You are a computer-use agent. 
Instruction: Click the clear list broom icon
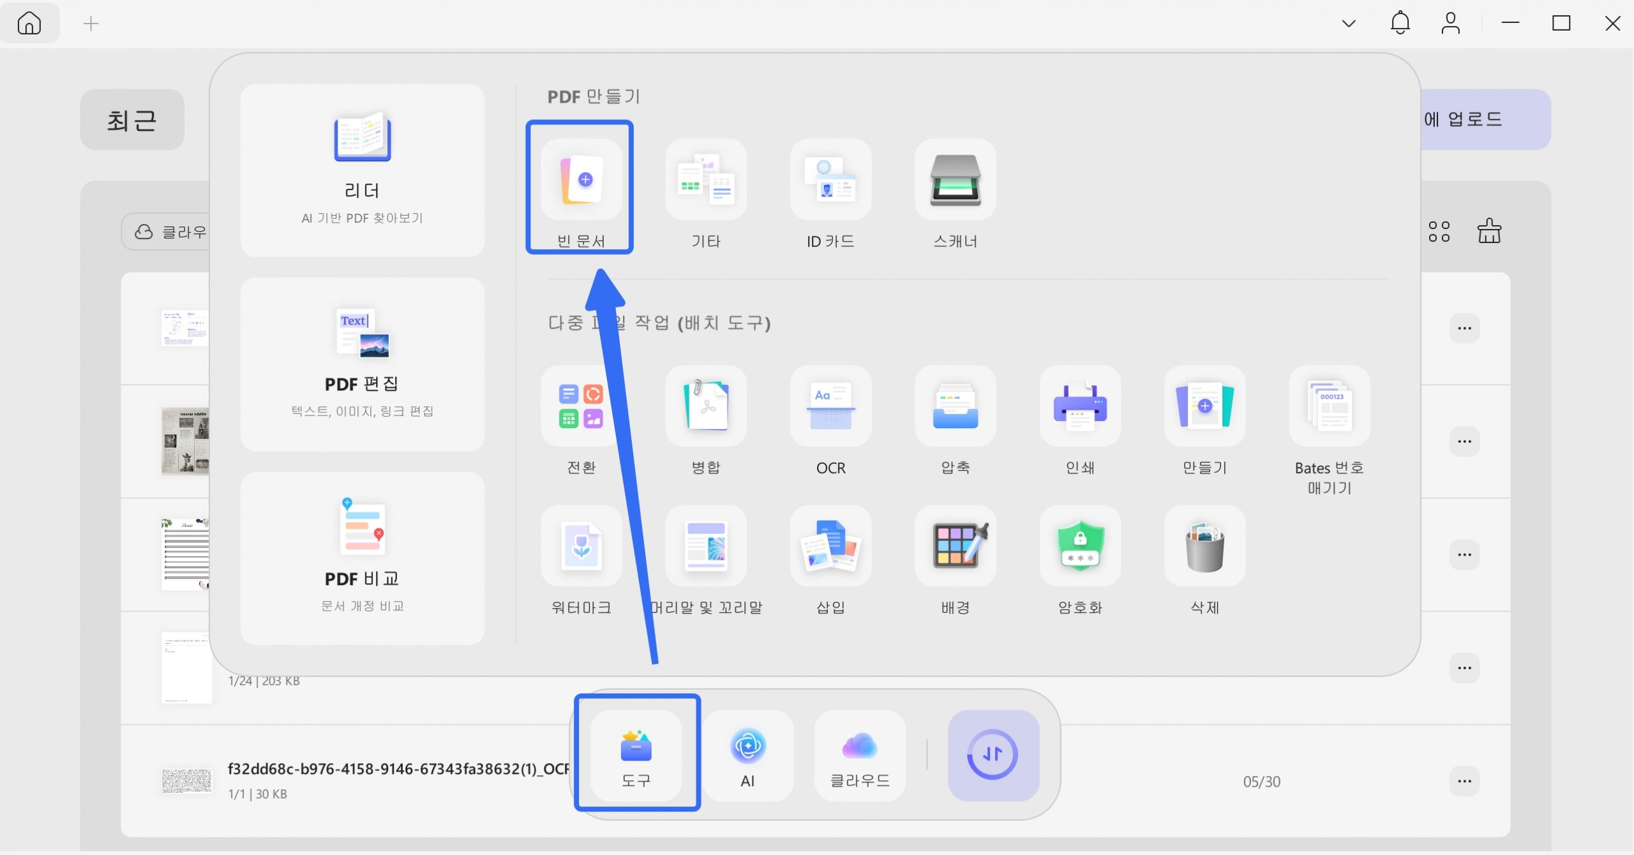click(x=1489, y=230)
